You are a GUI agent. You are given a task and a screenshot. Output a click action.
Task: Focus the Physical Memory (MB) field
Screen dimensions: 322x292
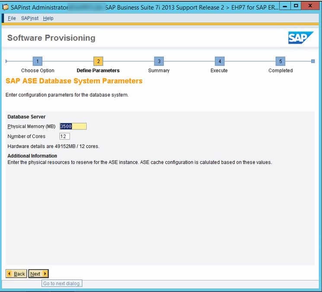(x=73, y=126)
